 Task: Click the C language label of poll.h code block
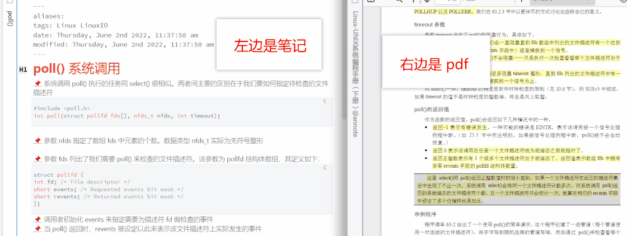[325, 102]
